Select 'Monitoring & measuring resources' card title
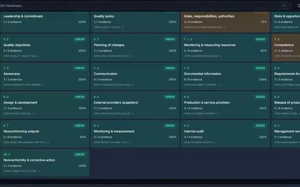Viewport: 300px width, 187px height. tap(210, 45)
